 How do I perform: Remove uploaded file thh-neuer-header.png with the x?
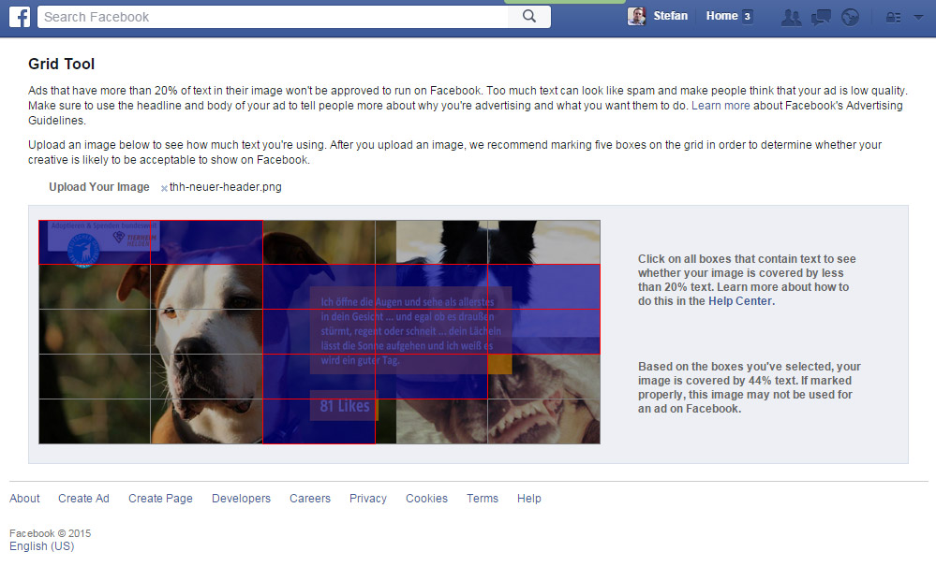click(x=164, y=188)
